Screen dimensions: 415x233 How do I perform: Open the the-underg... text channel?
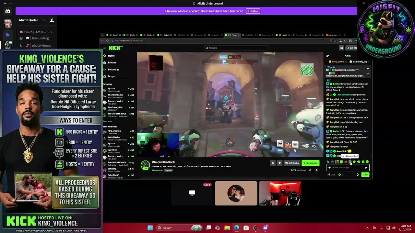(37, 38)
